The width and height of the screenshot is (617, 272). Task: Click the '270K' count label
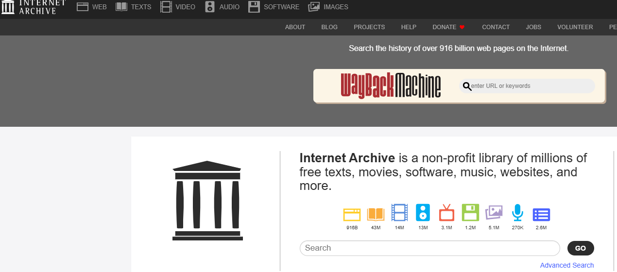(517, 228)
